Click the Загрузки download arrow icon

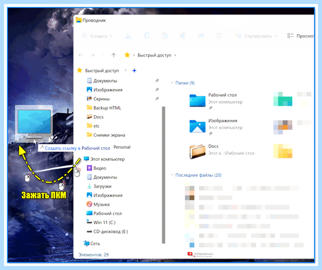coord(89,186)
